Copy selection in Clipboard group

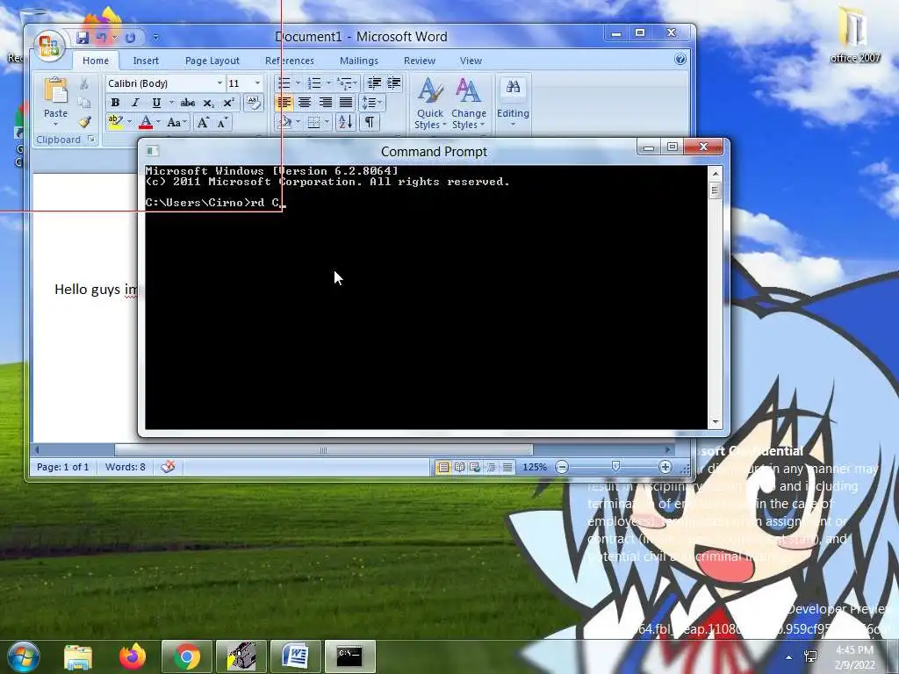[x=85, y=104]
